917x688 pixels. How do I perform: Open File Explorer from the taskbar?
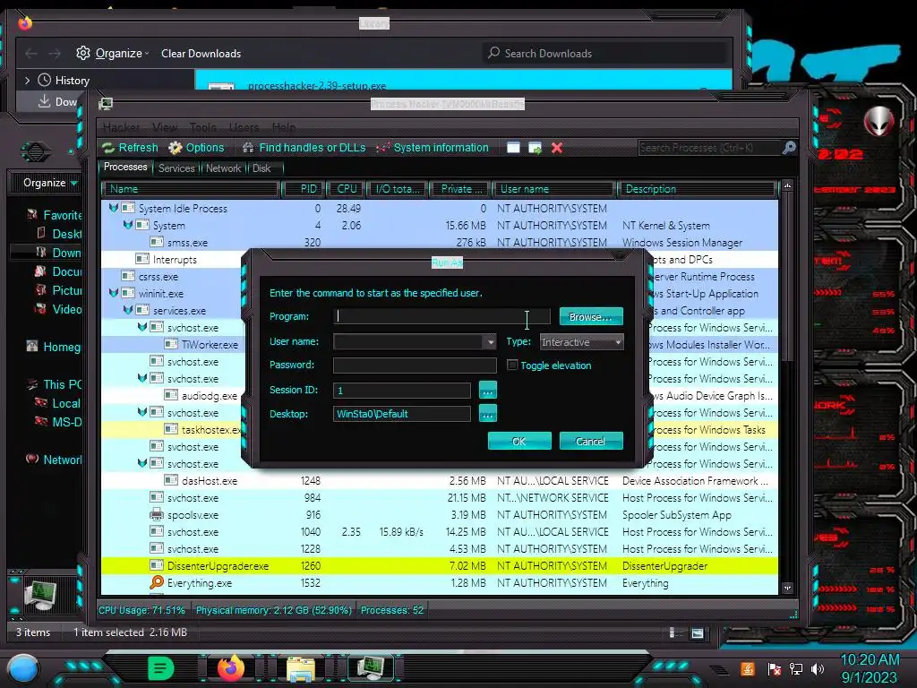point(301,668)
